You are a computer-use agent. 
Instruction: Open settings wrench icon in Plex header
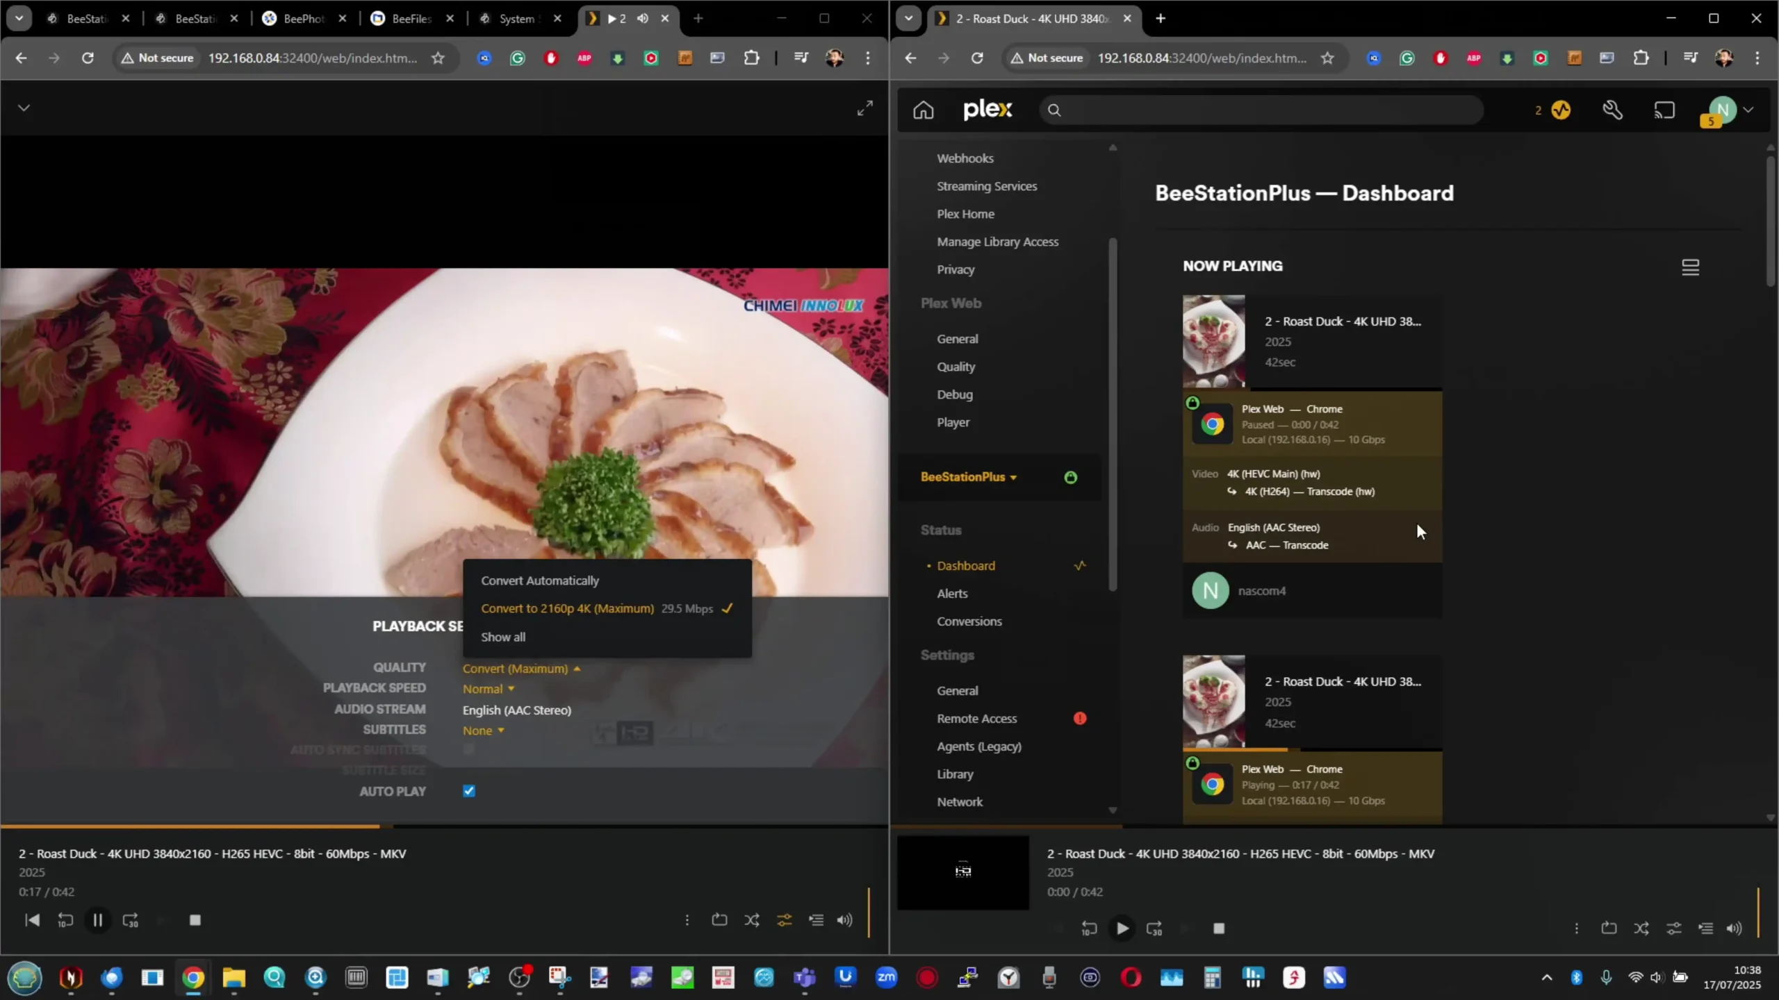point(1612,110)
